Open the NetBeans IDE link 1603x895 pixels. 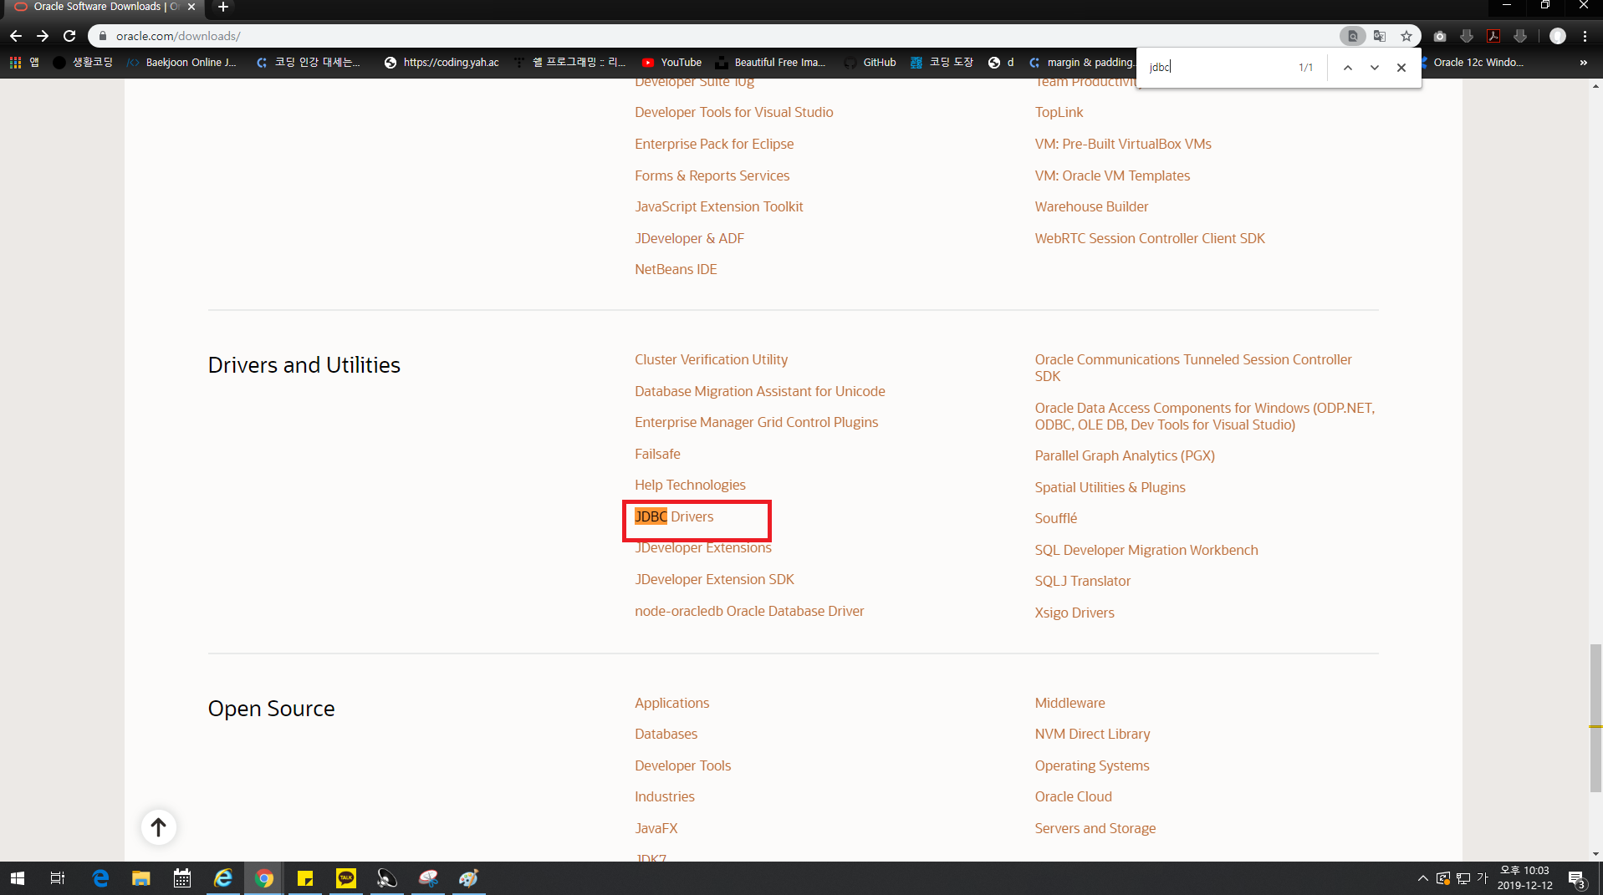(676, 269)
